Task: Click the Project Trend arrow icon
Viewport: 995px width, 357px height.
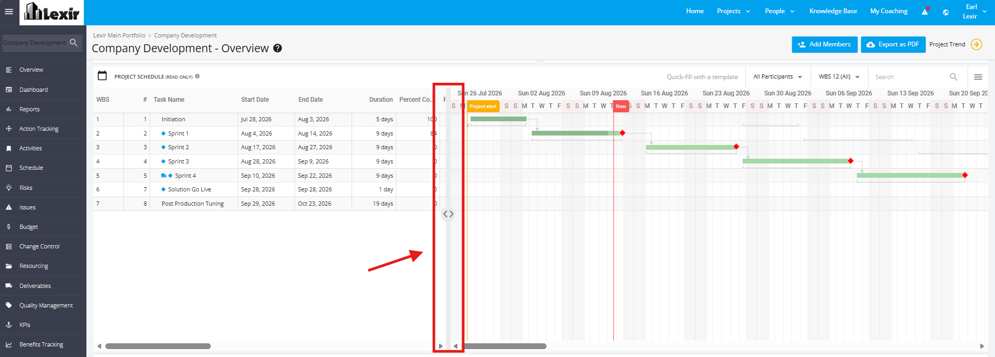Action: point(977,44)
